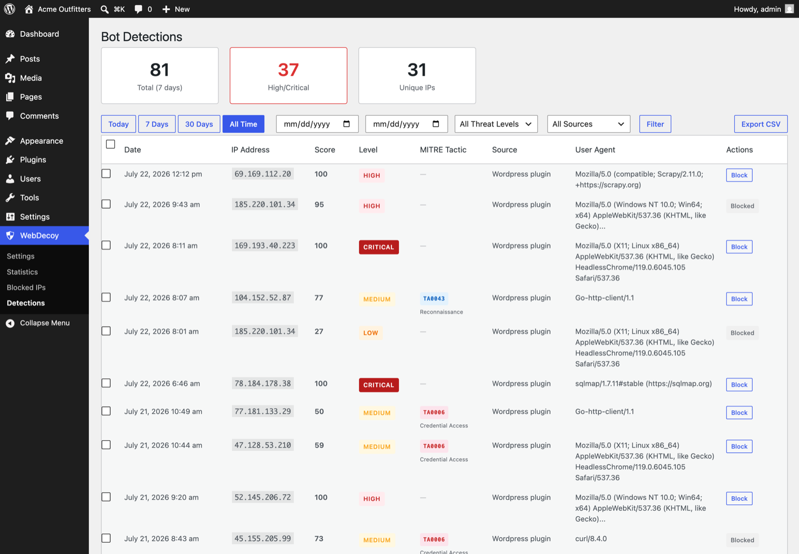The width and height of the screenshot is (799, 554).
Task: Click the WebDecoy shield icon
Action: [10, 236]
